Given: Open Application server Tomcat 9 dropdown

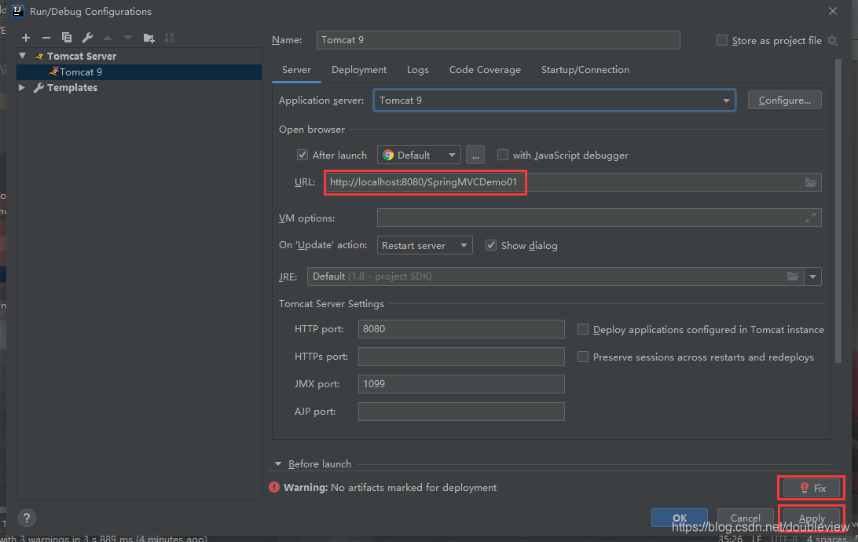Looking at the screenshot, I should (554, 100).
